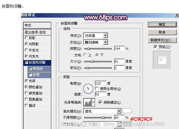
Task: Click the style preview thumbnail
Action: point(162,60)
